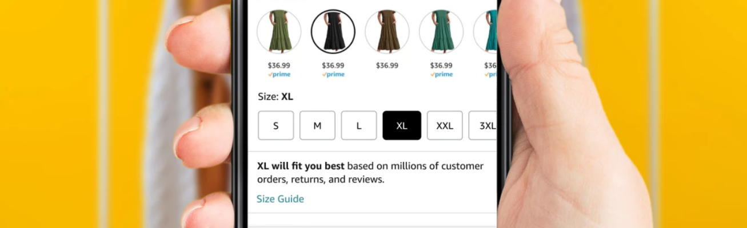Choose size M
Screen dimensions: 747x228
click(x=317, y=125)
